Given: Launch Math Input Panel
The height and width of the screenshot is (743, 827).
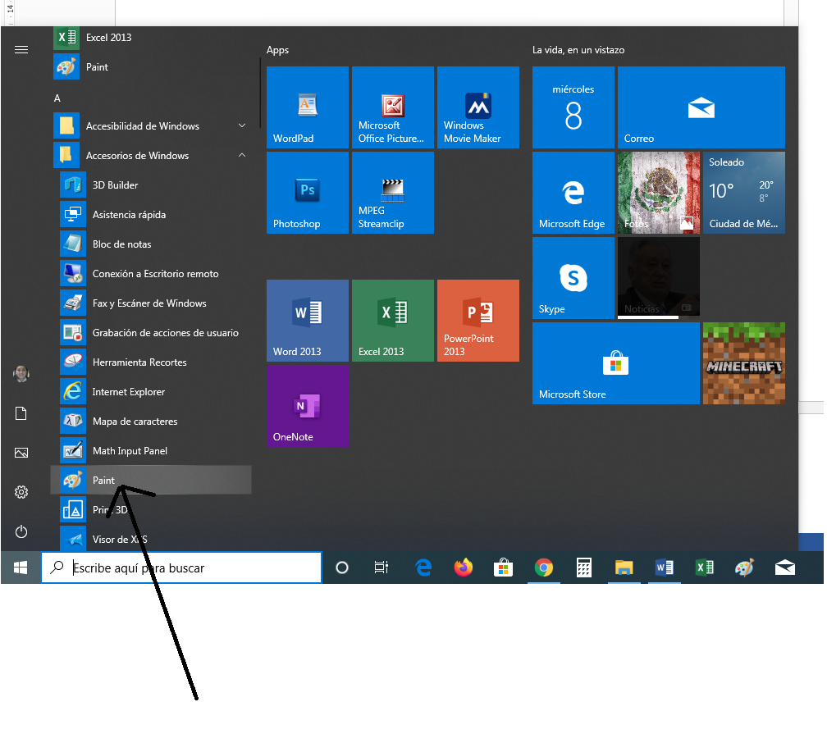Looking at the screenshot, I should click(151, 451).
